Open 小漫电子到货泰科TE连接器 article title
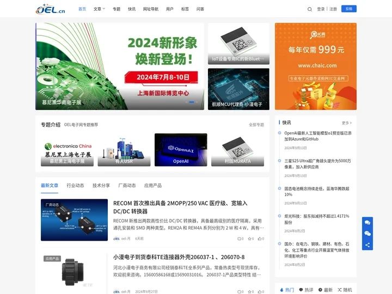 click(179, 257)
